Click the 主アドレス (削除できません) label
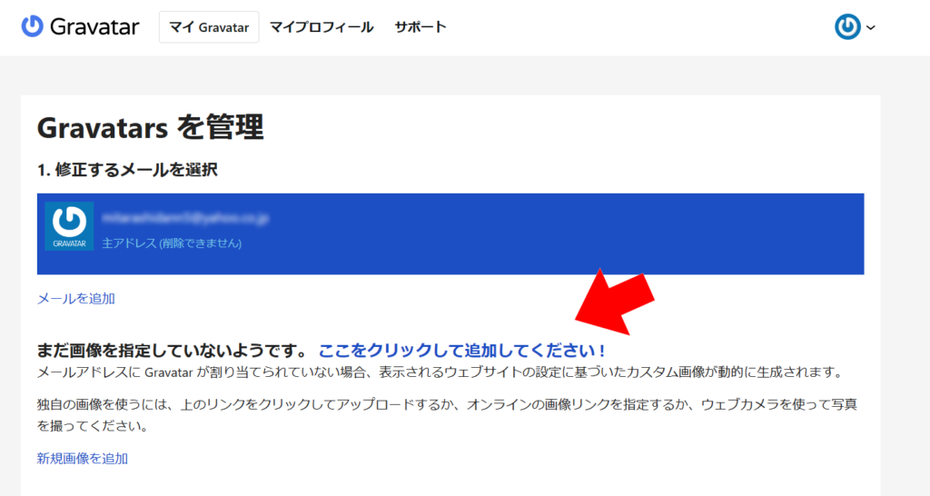This screenshot has width=930, height=496. [172, 243]
